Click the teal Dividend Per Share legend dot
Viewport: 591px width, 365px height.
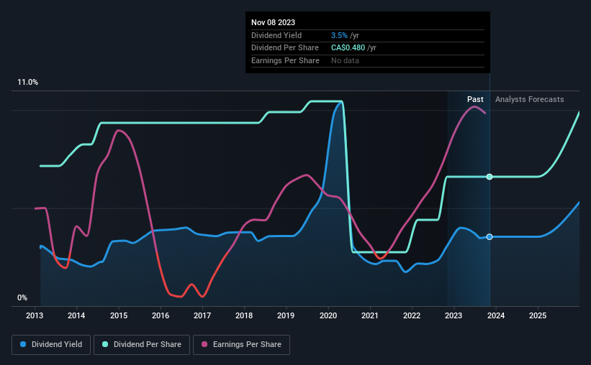point(105,344)
